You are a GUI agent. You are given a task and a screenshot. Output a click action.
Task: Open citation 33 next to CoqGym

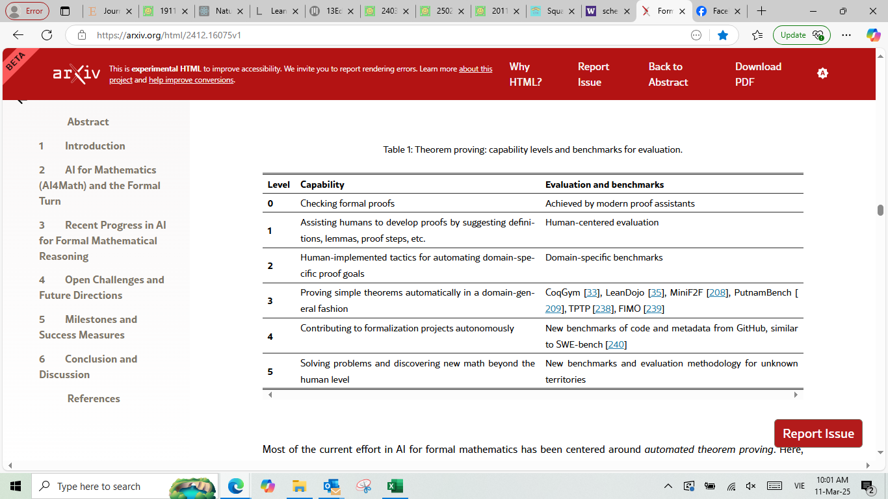click(592, 292)
